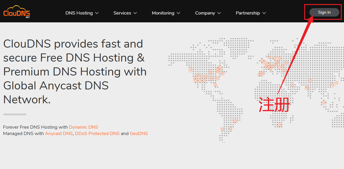Open the GeoDNS link
This screenshot has width=344, height=169.
click(139, 134)
